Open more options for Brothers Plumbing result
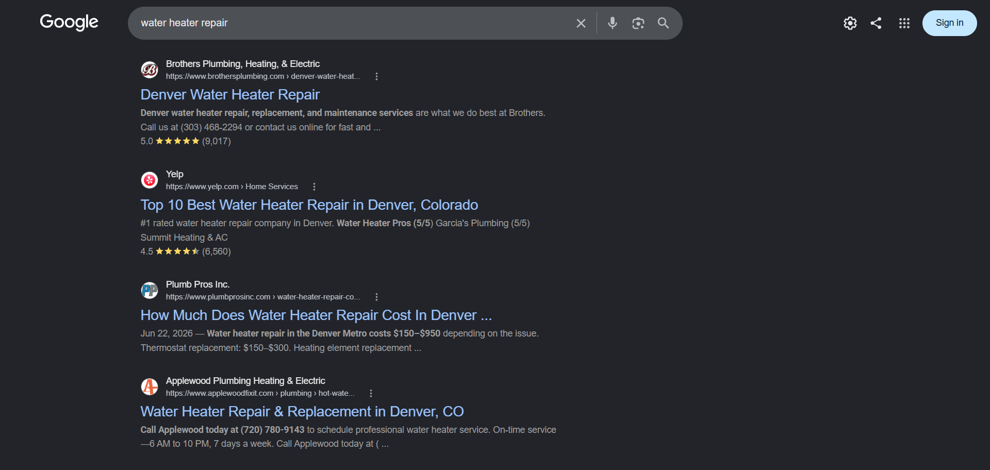This screenshot has width=990, height=470. click(376, 76)
